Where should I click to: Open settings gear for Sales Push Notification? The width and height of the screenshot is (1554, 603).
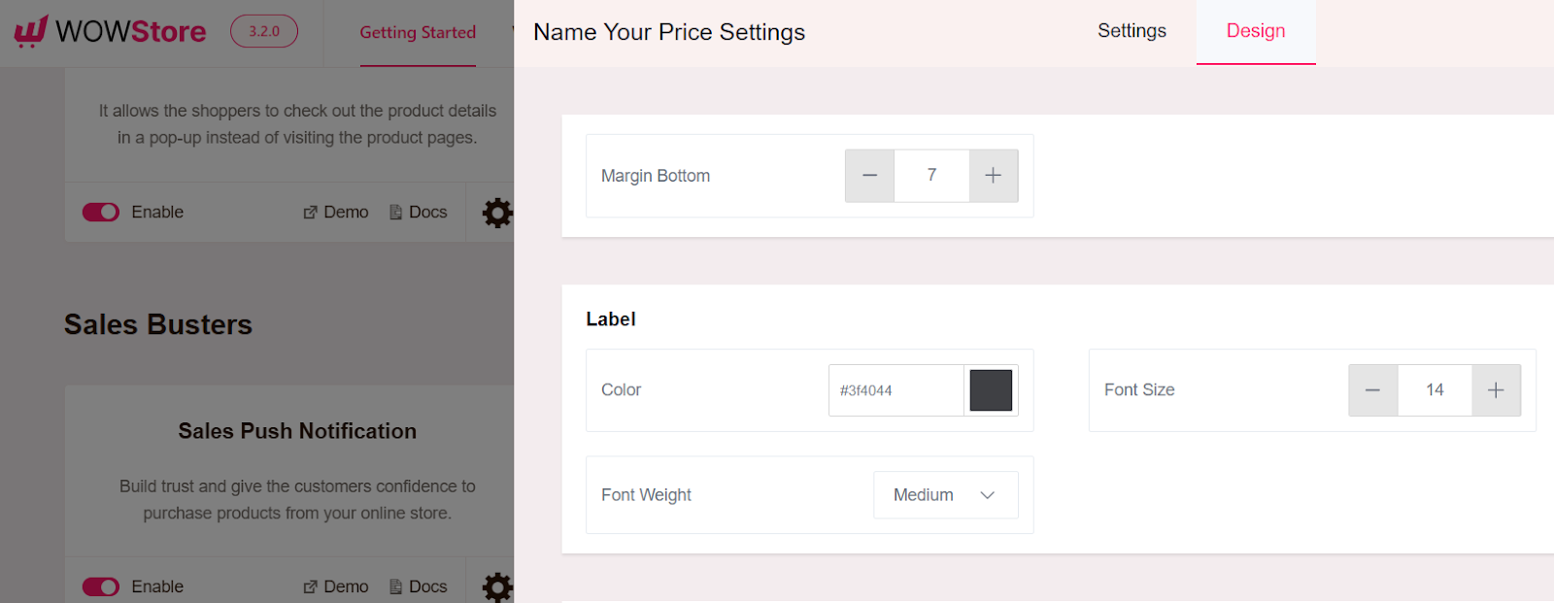click(497, 586)
